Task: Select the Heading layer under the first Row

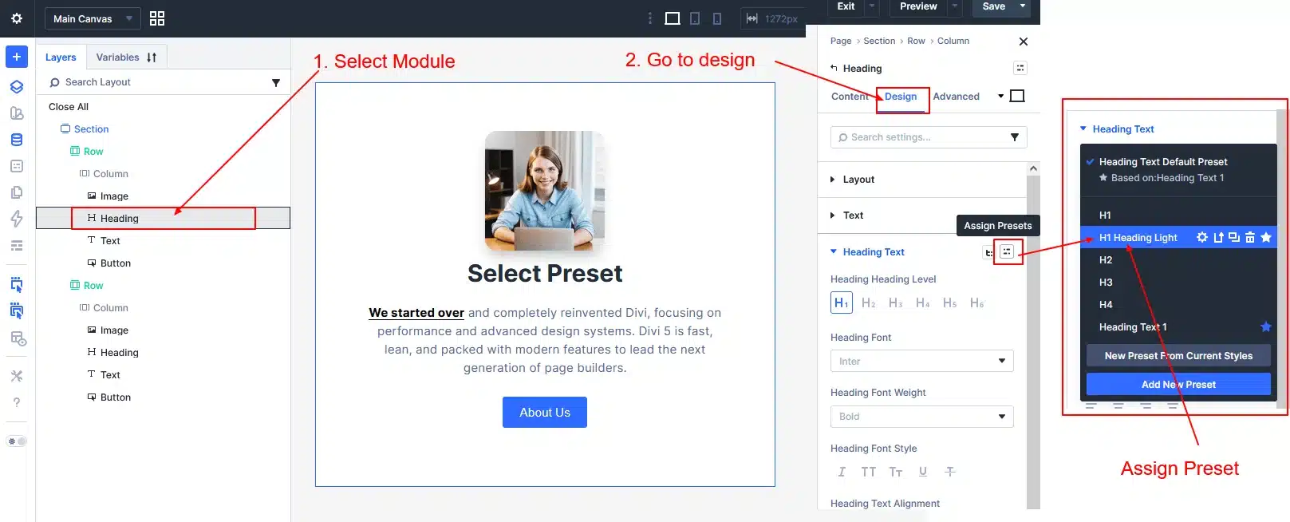Action: pyautogui.click(x=163, y=218)
